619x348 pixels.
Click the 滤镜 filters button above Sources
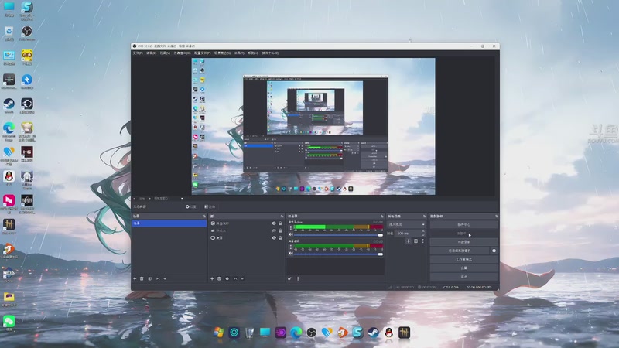coord(210,206)
